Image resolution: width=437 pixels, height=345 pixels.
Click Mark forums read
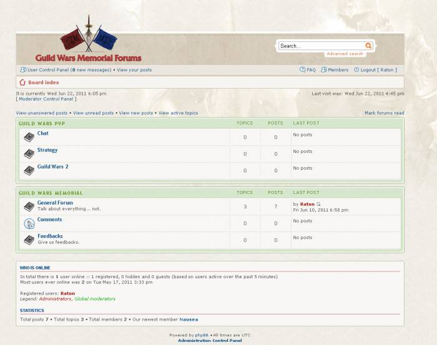[x=385, y=113]
